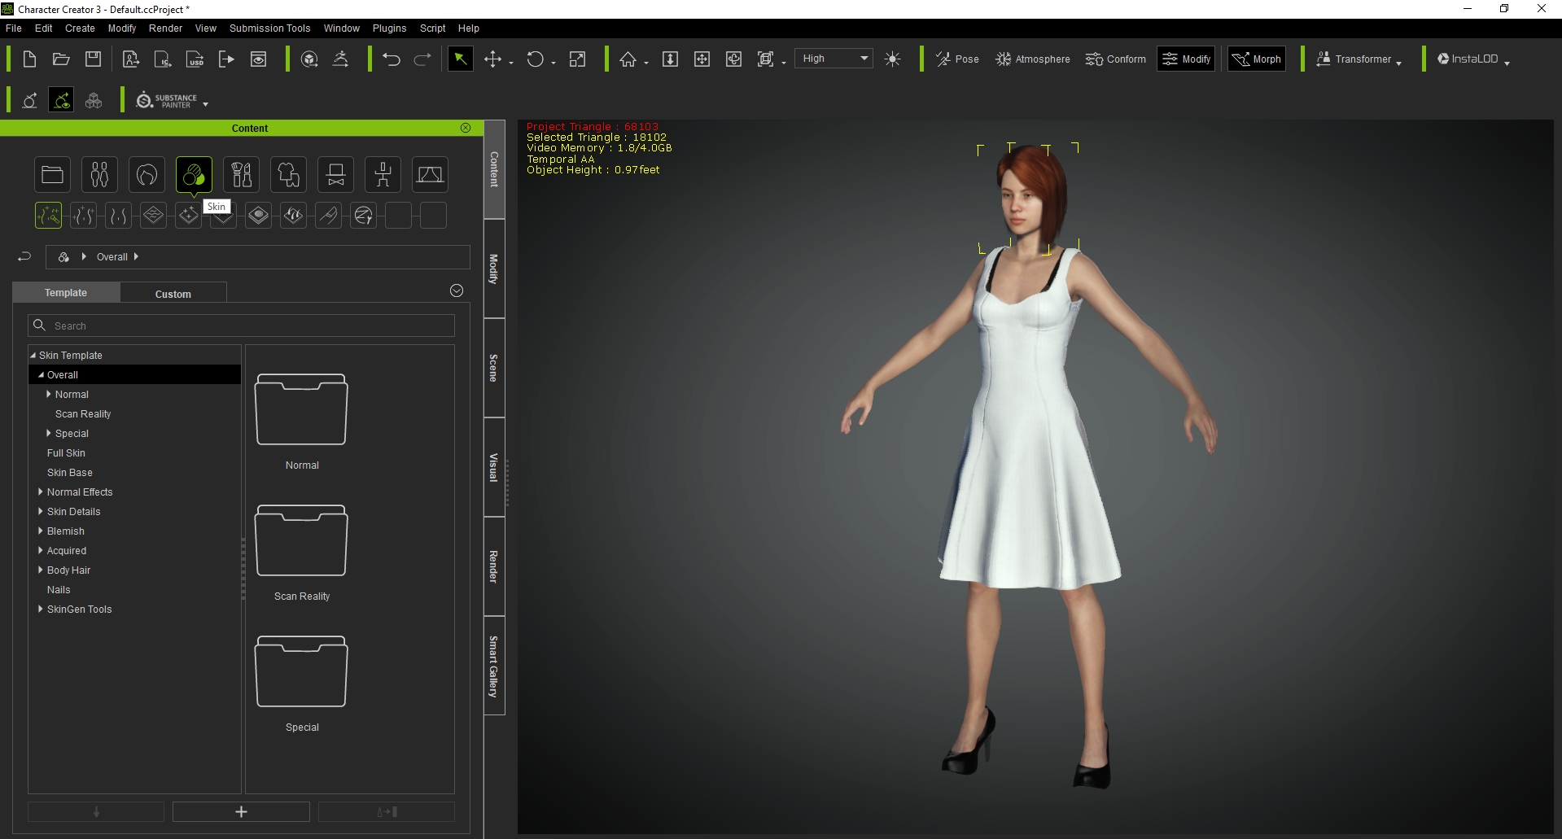The height and width of the screenshot is (839, 1562).
Task: Click the Atmosphere button
Action: click(1033, 59)
